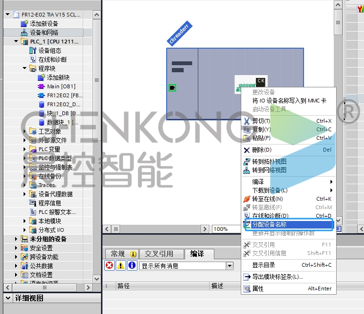The width and height of the screenshot is (364, 314).
Task: Expand the 外部源文件 folder
Action: 25,140
